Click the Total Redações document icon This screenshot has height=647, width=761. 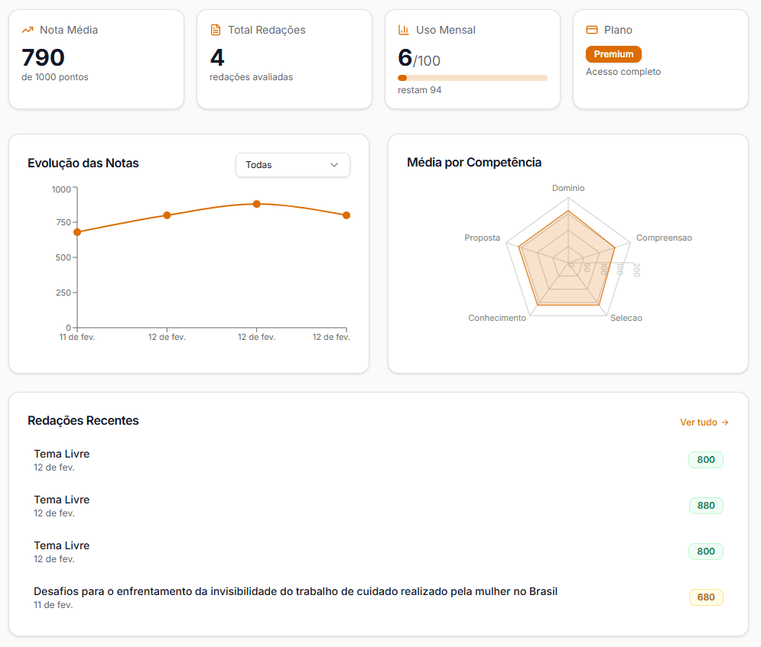216,29
